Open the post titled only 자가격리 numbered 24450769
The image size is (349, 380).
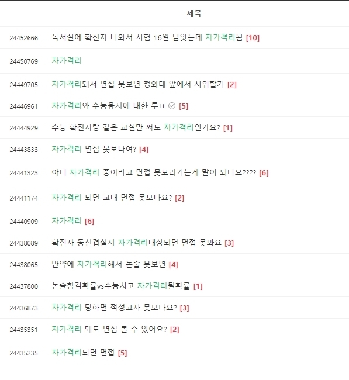pyautogui.click(x=67, y=61)
